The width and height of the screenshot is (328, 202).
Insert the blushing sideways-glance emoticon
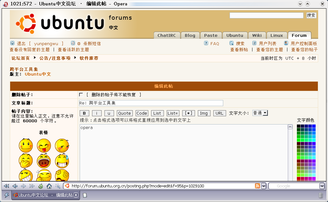tap(62, 145)
